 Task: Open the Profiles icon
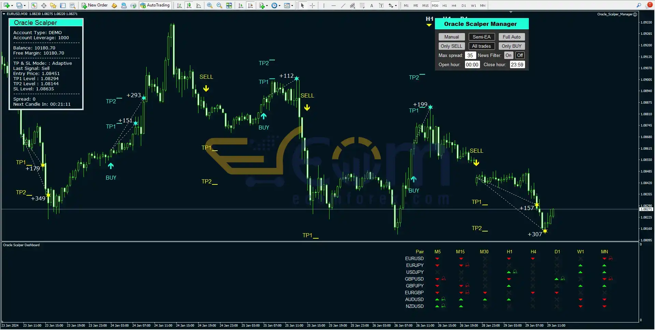pyautogui.click(x=19, y=5)
